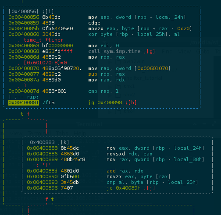Select the local_38h mov line at 0x00400889

click(115, 159)
